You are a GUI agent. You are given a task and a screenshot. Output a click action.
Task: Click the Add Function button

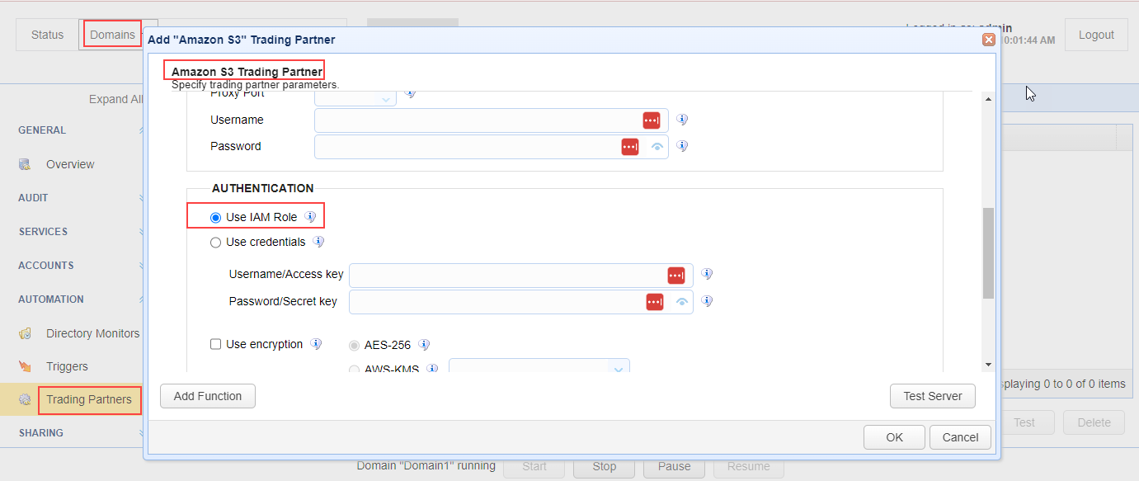tap(208, 396)
